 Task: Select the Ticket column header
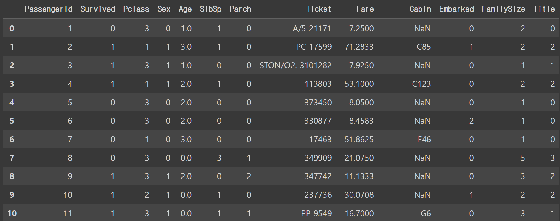[318, 9]
